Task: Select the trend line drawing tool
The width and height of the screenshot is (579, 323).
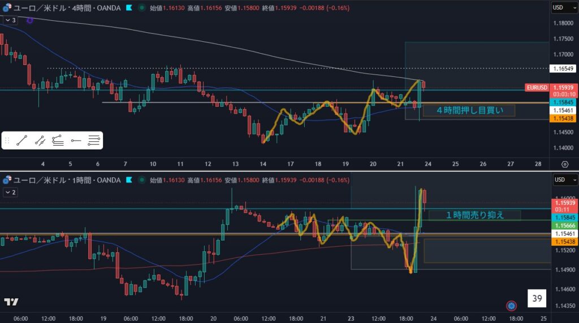Action: click(x=22, y=141)
